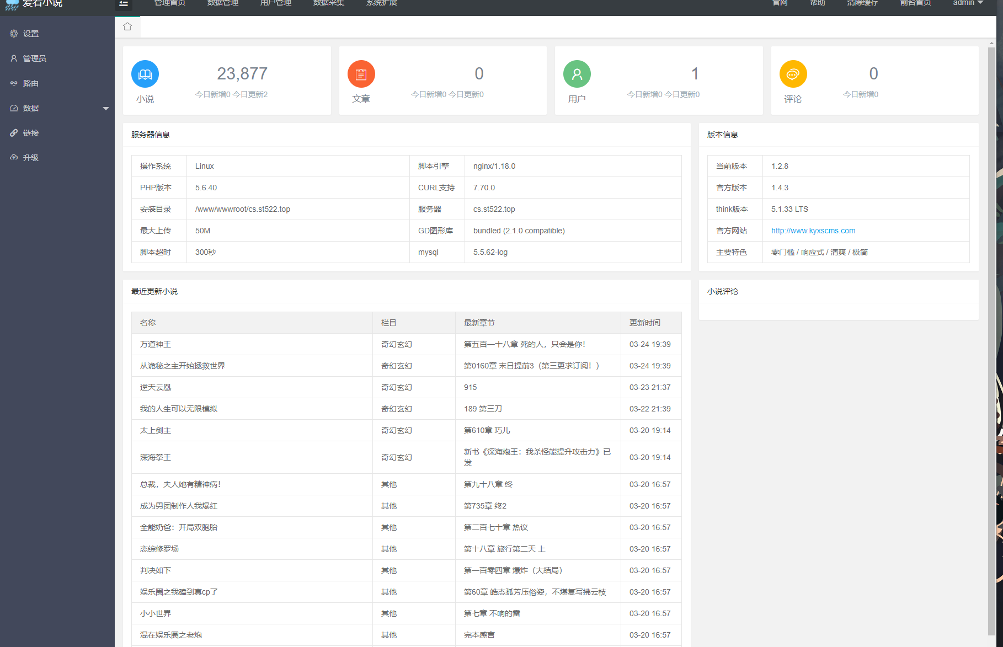Select the home breadcrumb tab icon
This screenshot has height=647, width=1003.
click(x=127, y=25)
